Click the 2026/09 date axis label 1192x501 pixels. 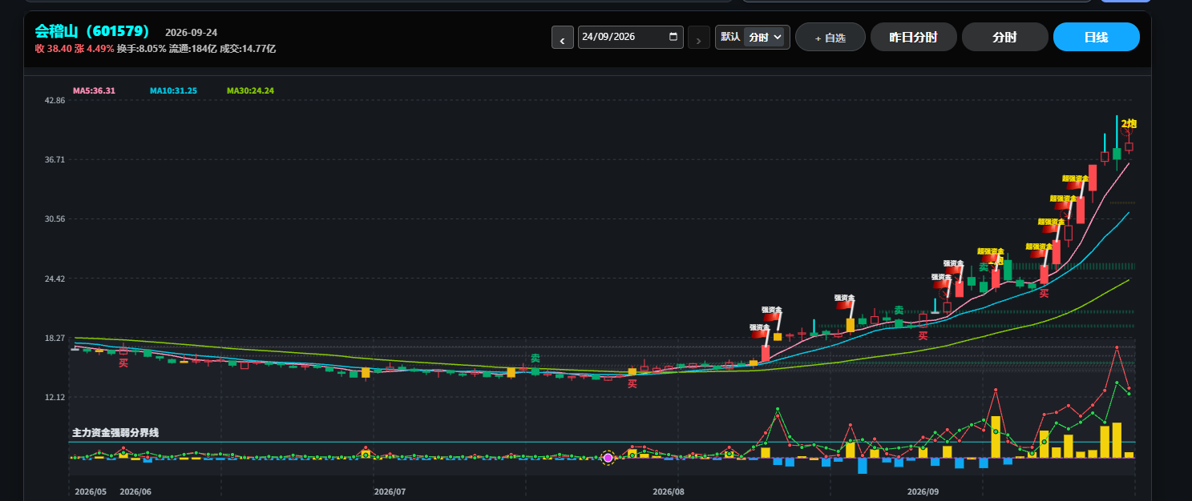(x=923, y=491)
